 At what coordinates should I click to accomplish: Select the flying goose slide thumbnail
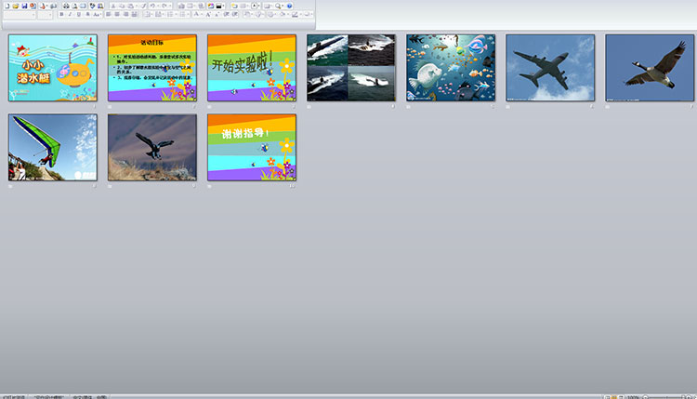coord(650,68)
